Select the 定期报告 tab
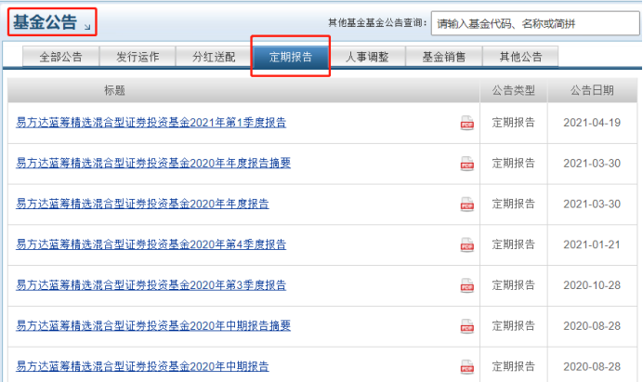 click(291, 57)
